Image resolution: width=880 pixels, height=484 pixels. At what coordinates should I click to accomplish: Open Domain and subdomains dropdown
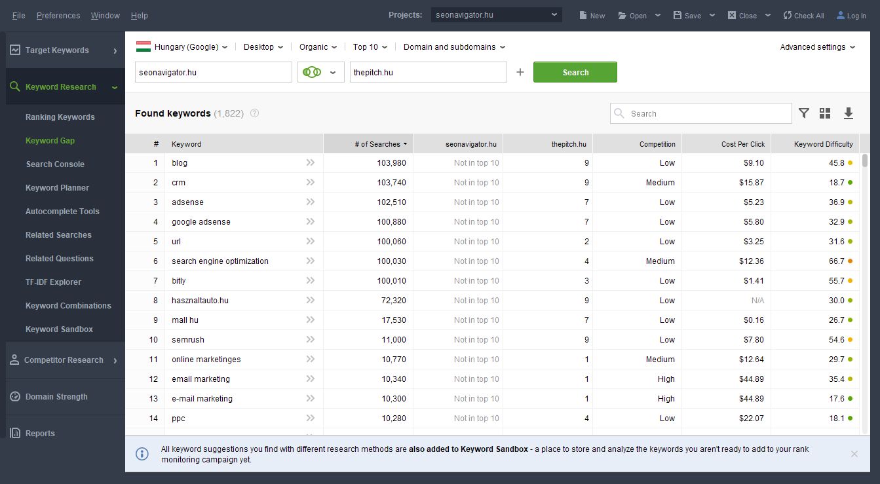tap(454, 47)
